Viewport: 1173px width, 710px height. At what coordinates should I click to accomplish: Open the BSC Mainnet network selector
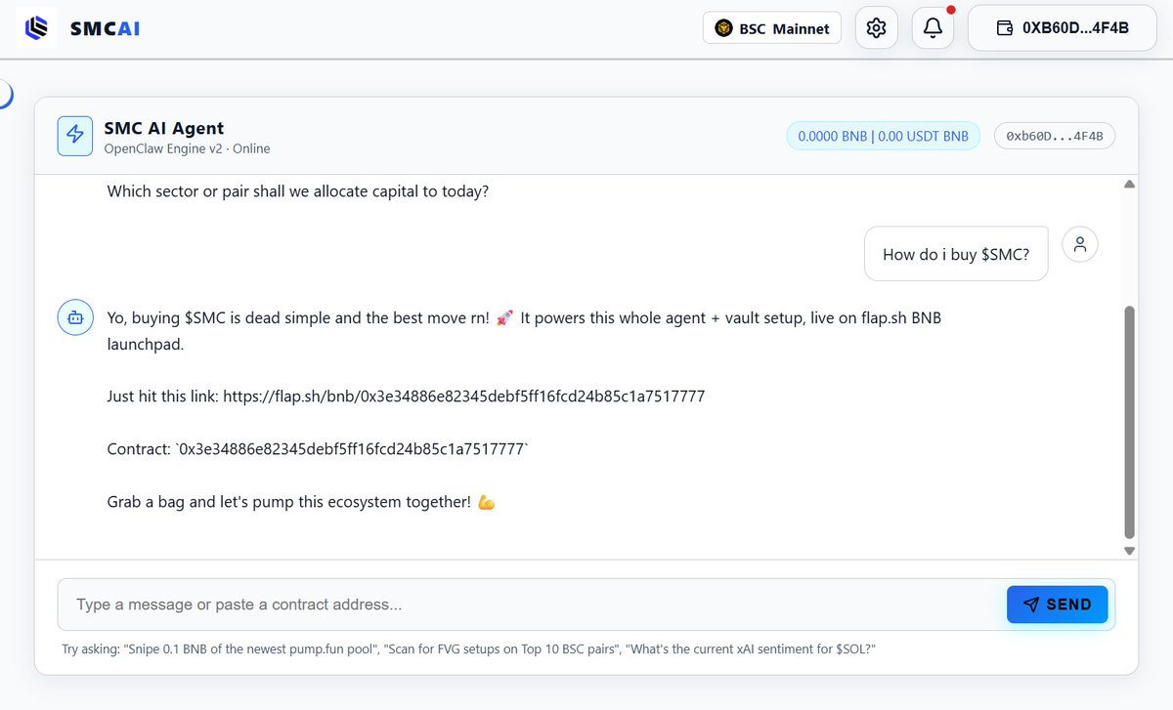[772, 28]
